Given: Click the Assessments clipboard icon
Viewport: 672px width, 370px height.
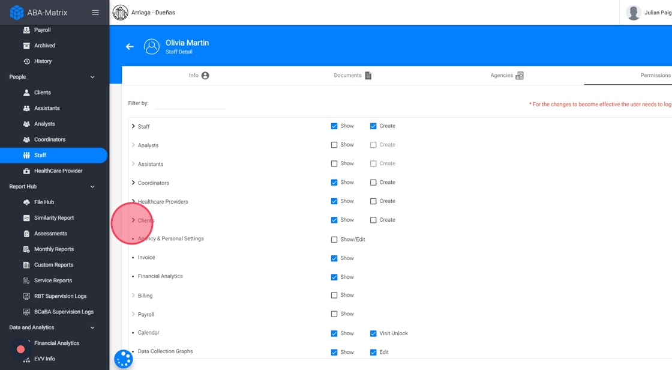Looking at the screenshot, I should (26, 234).
